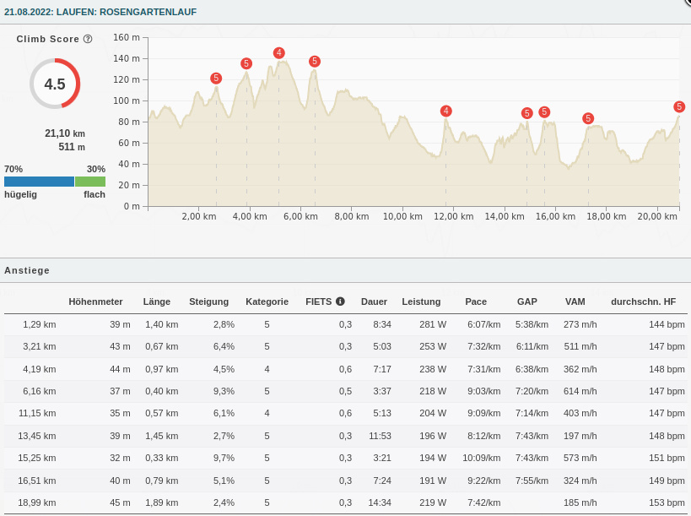Select climb marker 5 near 15.6 km
The height and width of the screenshot is (516, 691).
click(x=544, y=112)
